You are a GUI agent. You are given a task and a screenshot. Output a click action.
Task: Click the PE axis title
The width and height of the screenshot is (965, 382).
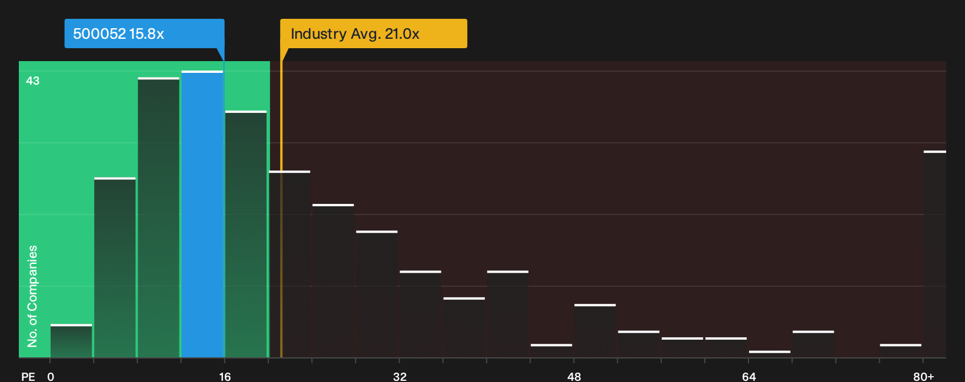tap(28, 377)
